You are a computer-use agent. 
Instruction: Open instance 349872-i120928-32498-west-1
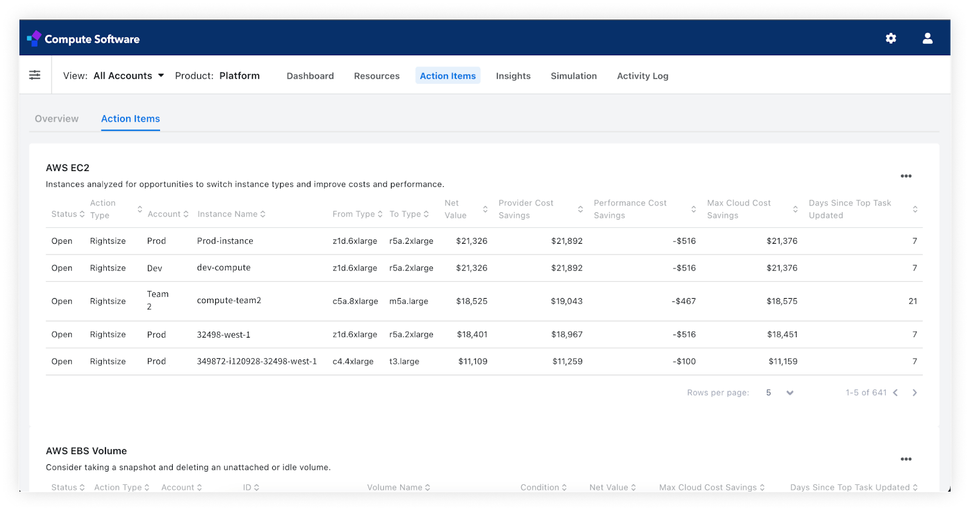pos(257,361)
